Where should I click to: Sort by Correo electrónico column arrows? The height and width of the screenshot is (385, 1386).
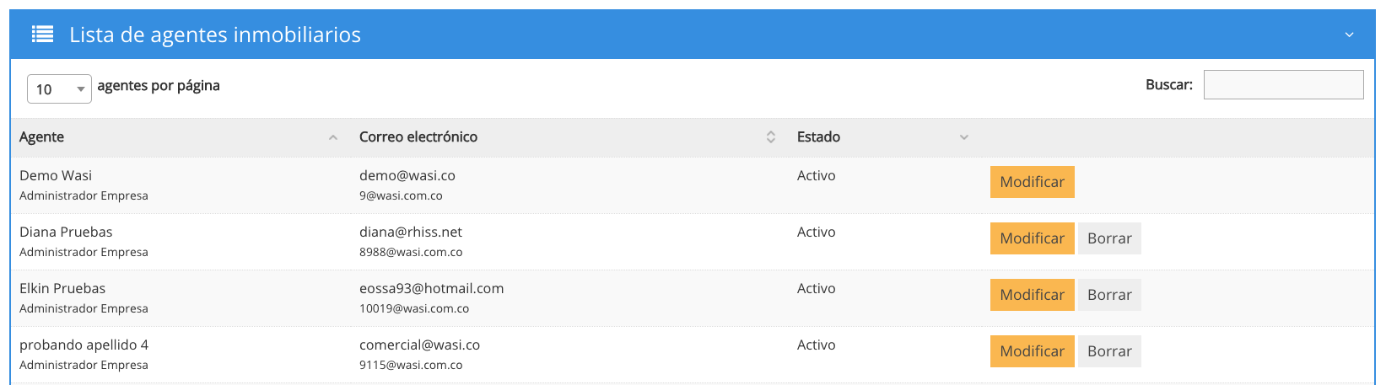pos(770,137)
